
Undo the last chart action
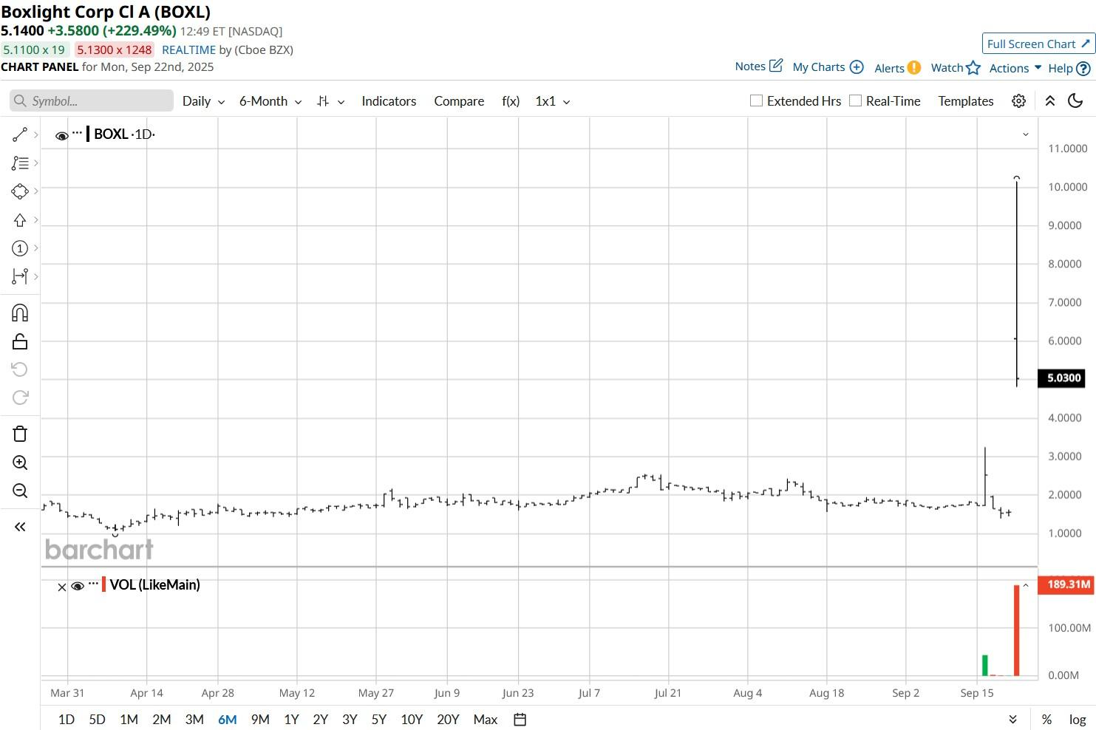pos(20,369)
